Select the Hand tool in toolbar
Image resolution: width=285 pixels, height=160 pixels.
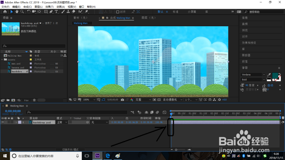point(17,12)
